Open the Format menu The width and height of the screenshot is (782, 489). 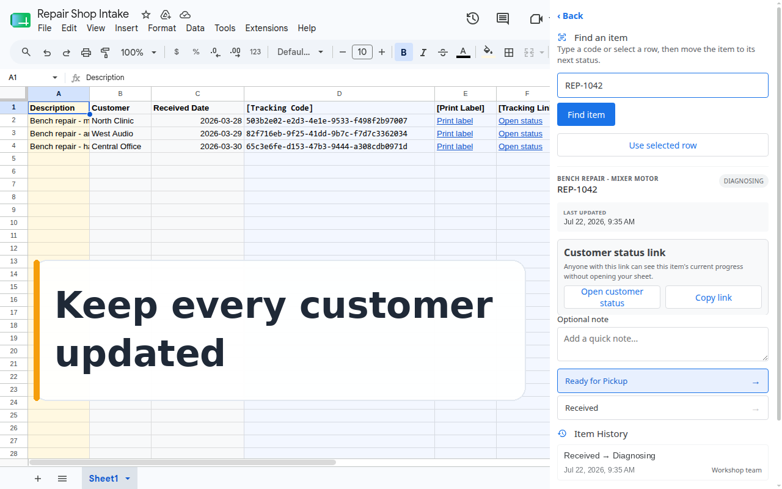[162, 28]
